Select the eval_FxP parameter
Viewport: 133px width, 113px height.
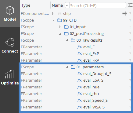point(91,54)
